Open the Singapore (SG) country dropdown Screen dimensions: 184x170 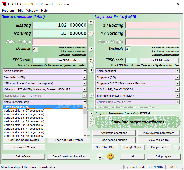(x=177, y=77)
